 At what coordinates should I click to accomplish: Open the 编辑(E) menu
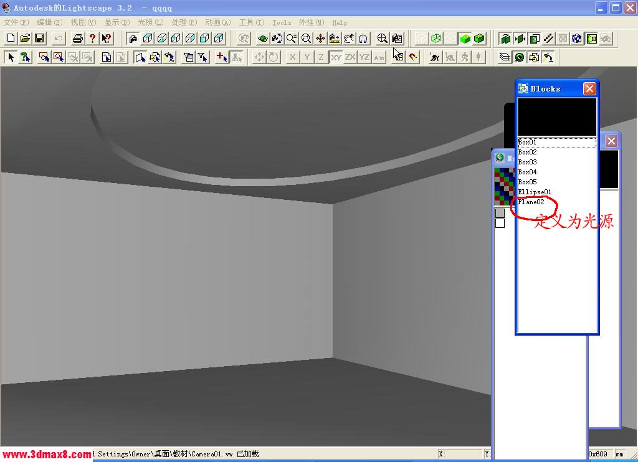50,22
